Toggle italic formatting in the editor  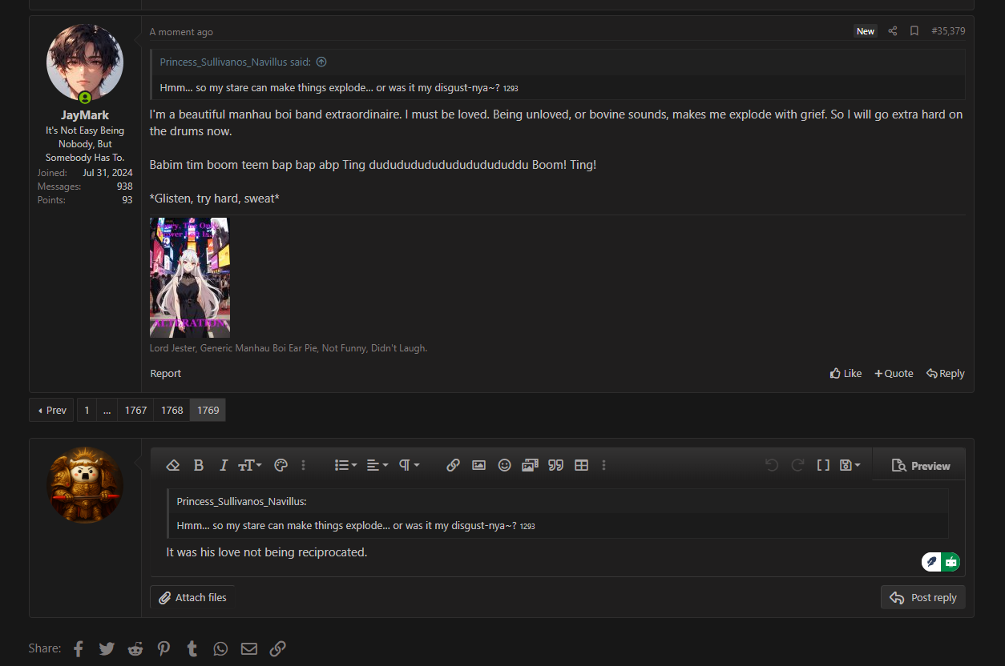pos(224,465)
